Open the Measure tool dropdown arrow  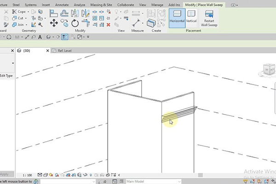(x=143, y=23)
